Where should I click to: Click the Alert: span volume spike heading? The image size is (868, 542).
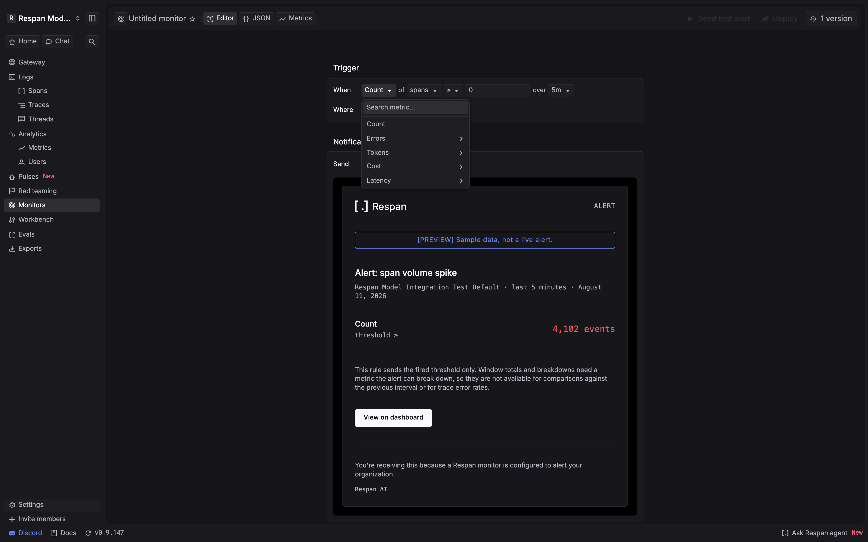[x=406, y=273]
